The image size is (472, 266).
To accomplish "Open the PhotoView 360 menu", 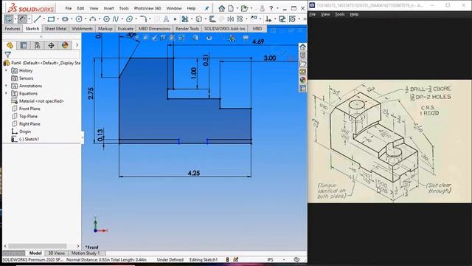I will (x=147, y=8).
